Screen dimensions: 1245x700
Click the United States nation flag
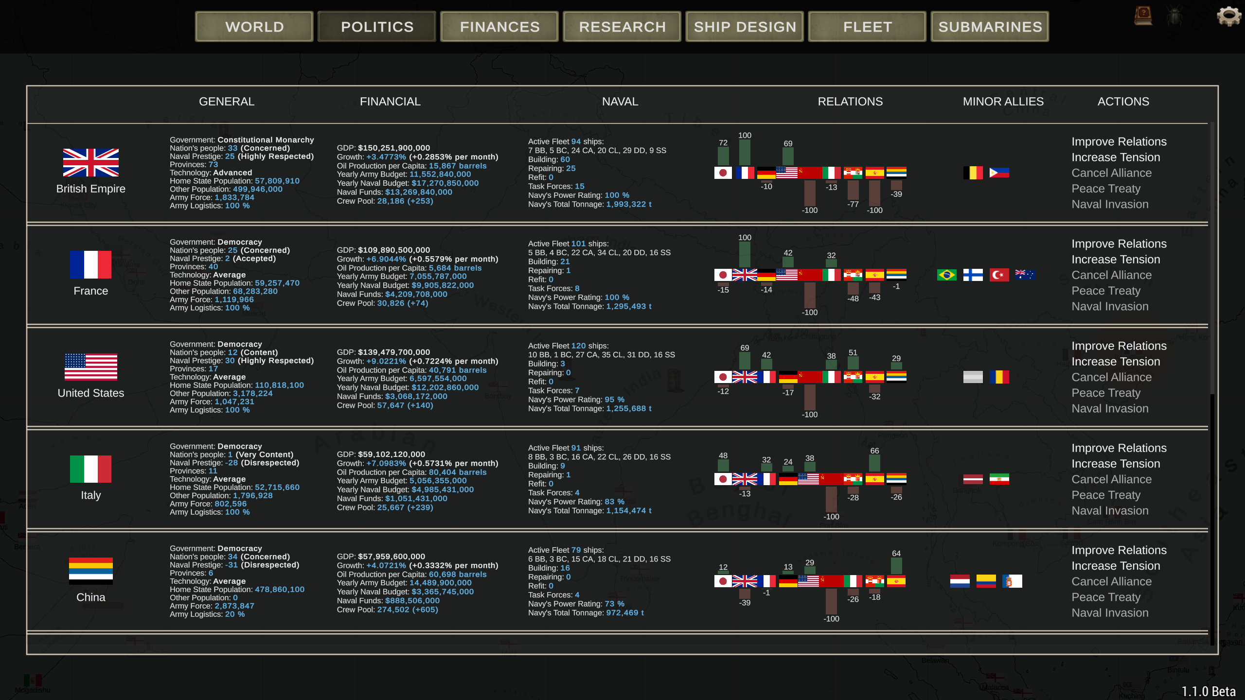tap(91, 367)
